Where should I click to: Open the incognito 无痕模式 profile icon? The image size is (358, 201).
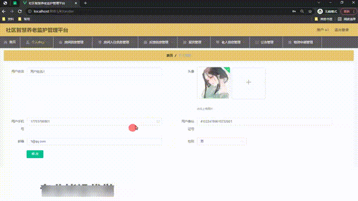(320, 11)
